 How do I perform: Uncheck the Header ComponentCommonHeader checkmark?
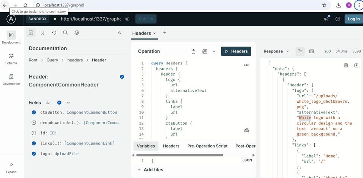pyautogui.click(x=122, y=77)
